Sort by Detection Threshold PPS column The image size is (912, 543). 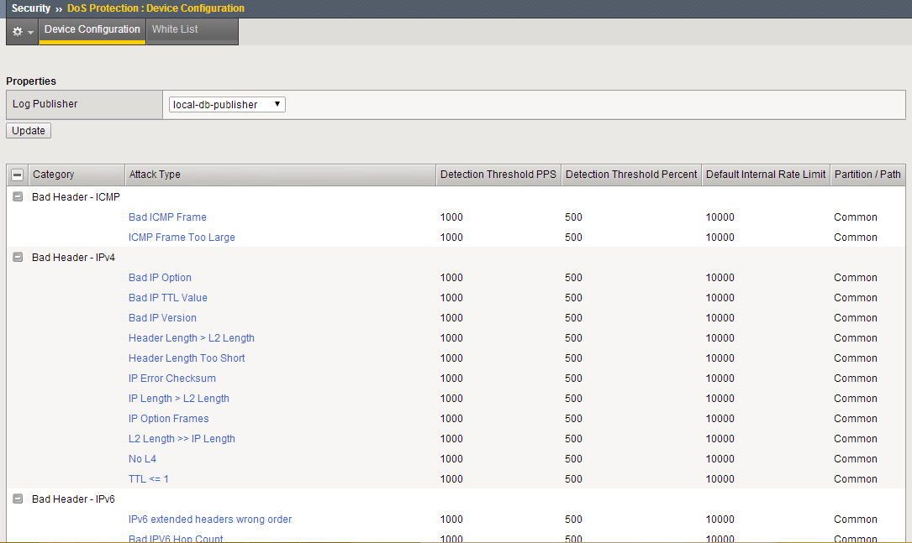[x=498, y=175]
